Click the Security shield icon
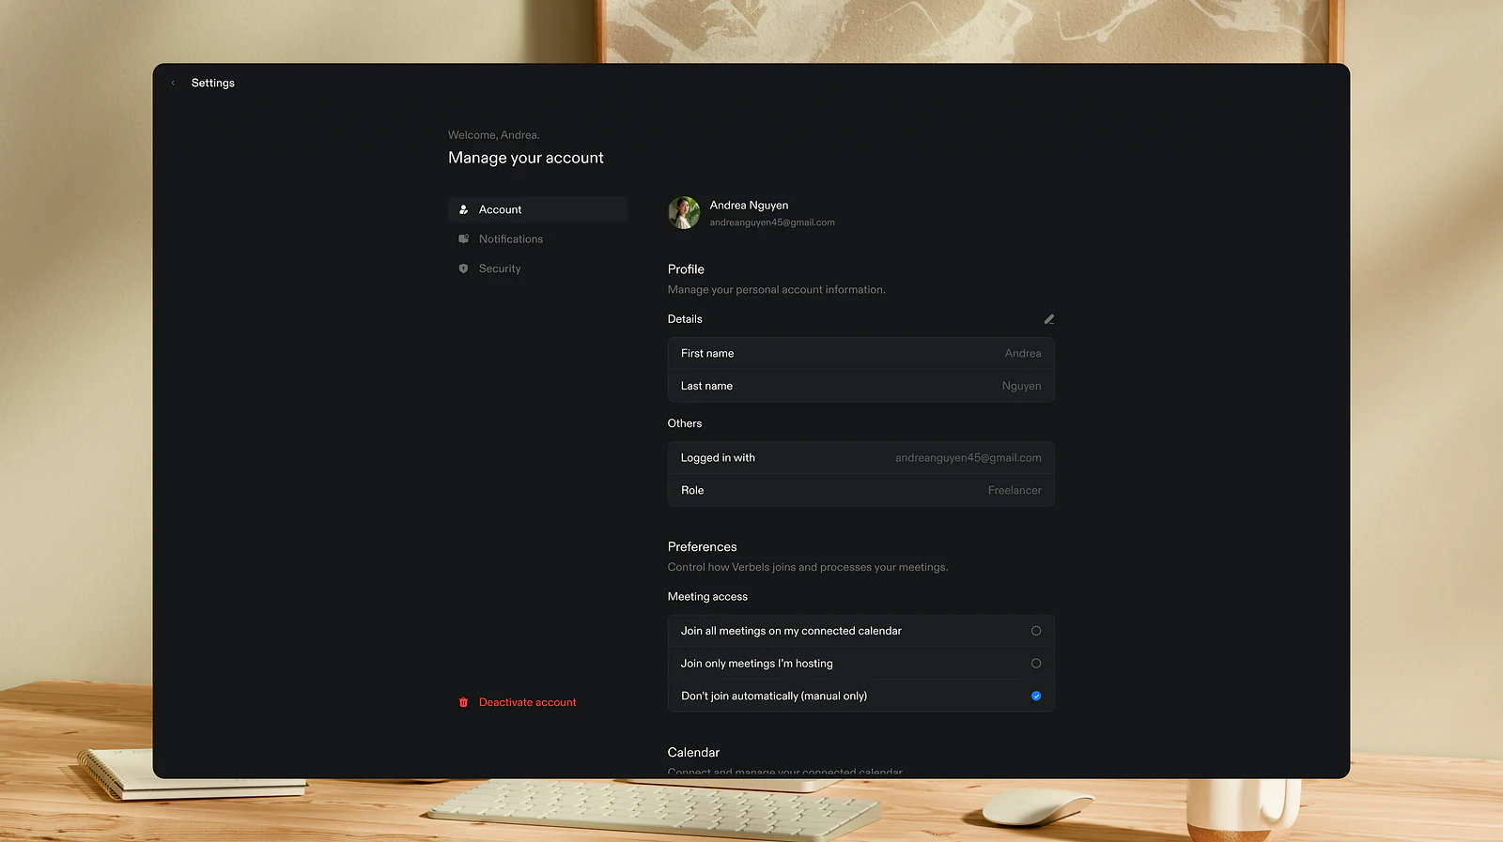Viewport: 1503px width, 842px height. point(463,268)
